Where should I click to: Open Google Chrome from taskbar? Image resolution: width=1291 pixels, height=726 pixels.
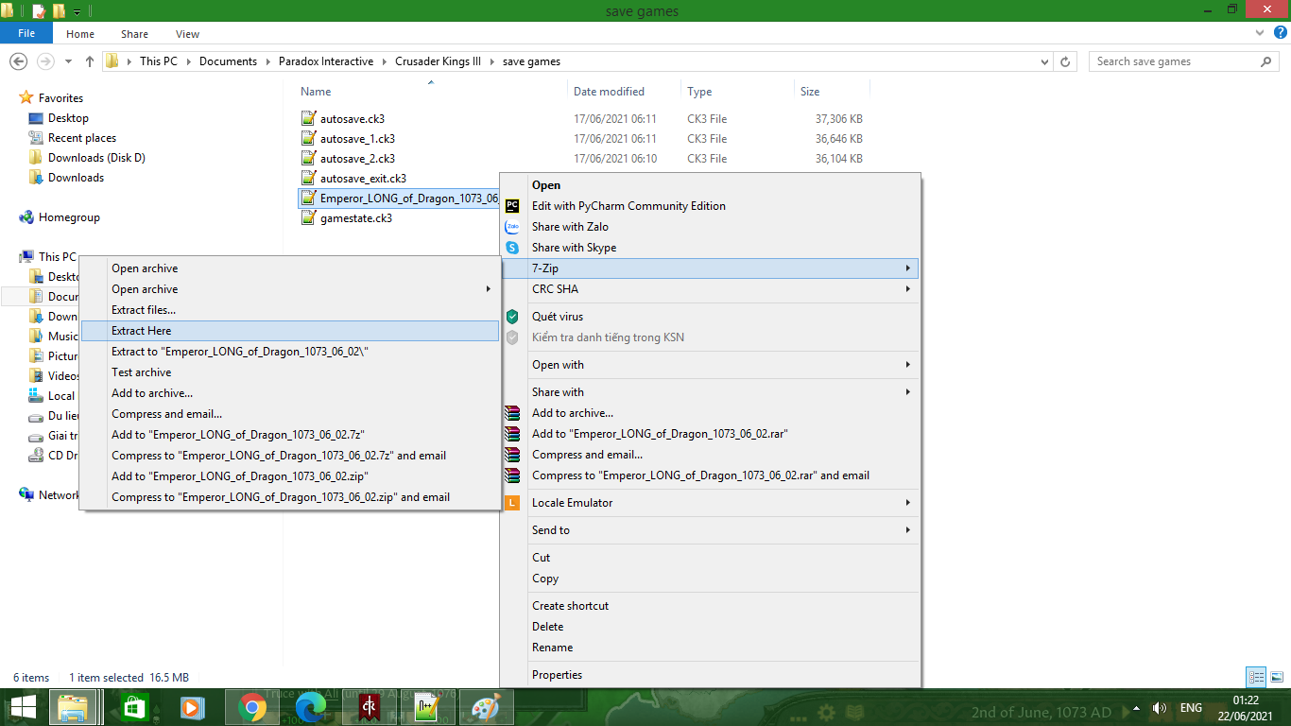click(252, 707)
